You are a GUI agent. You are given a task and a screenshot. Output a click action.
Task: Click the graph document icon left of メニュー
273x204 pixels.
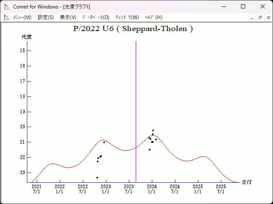[6, 17]
